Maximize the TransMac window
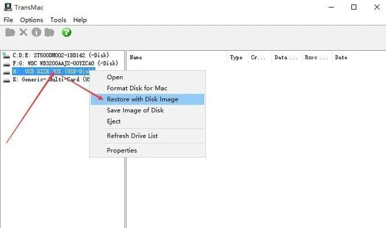The width and height of the screenshot is (386, 228). coord(354,7)
